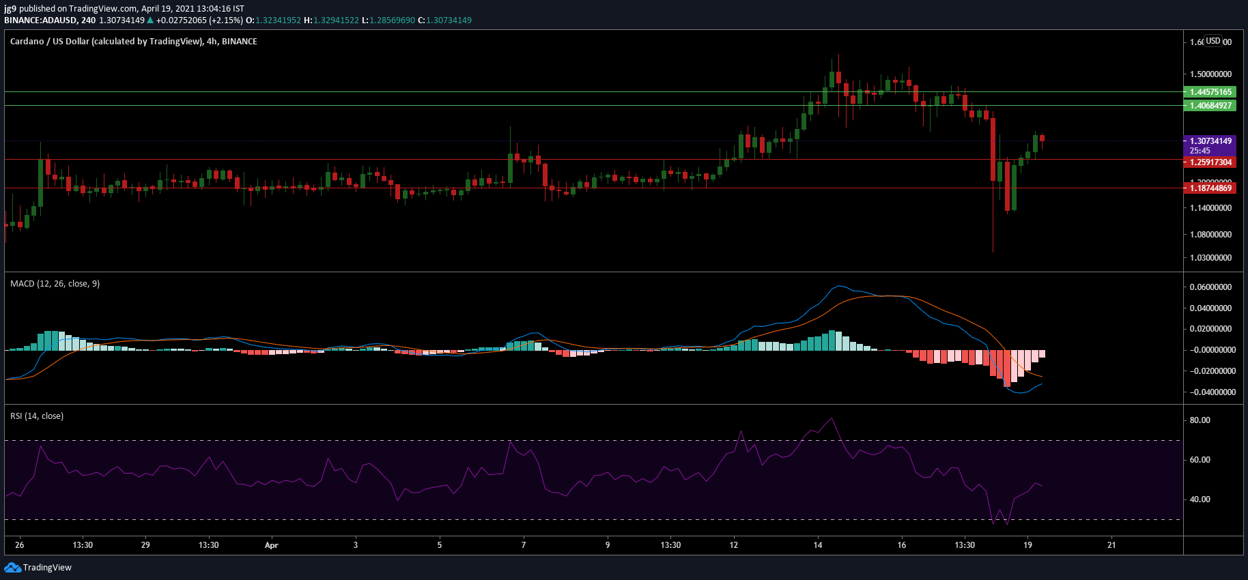Click the 1.08000000 price axis value
Screen dimensions: 1248x580
[x=1210, y=235]
